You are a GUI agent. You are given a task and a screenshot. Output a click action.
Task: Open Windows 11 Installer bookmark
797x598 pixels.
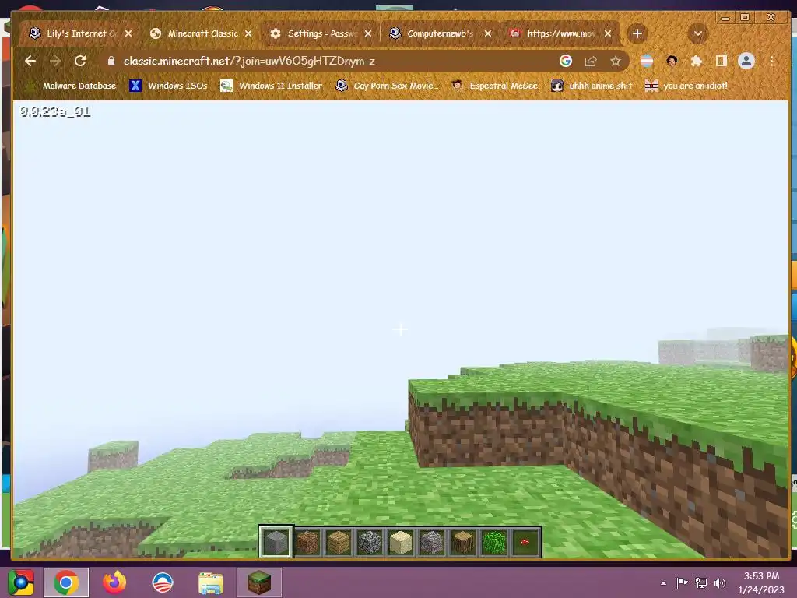tap(272, 86)
